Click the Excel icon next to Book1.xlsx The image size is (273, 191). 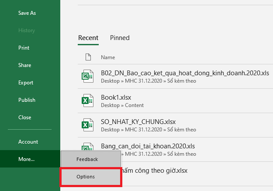click(88, 101)
